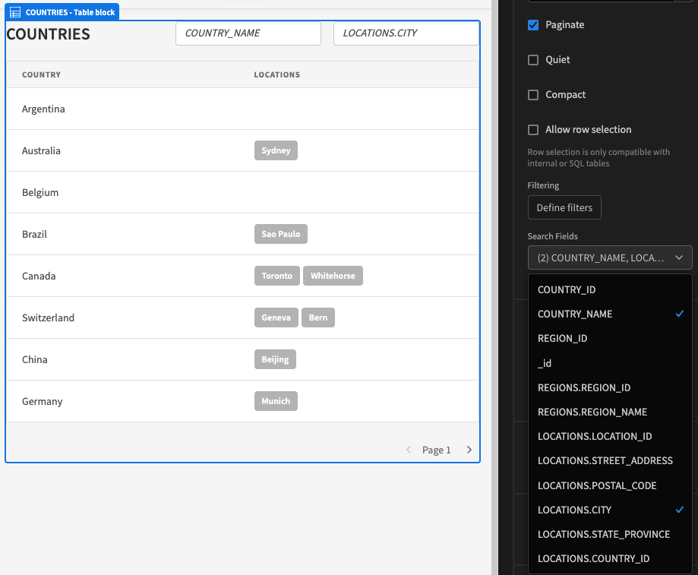Click the China country cell
Image resolution: width=698 pixels, height=575 pixels.
[x=35, y=359]
